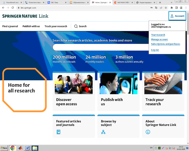Click the subject hierarchy icon

(103, 132)
